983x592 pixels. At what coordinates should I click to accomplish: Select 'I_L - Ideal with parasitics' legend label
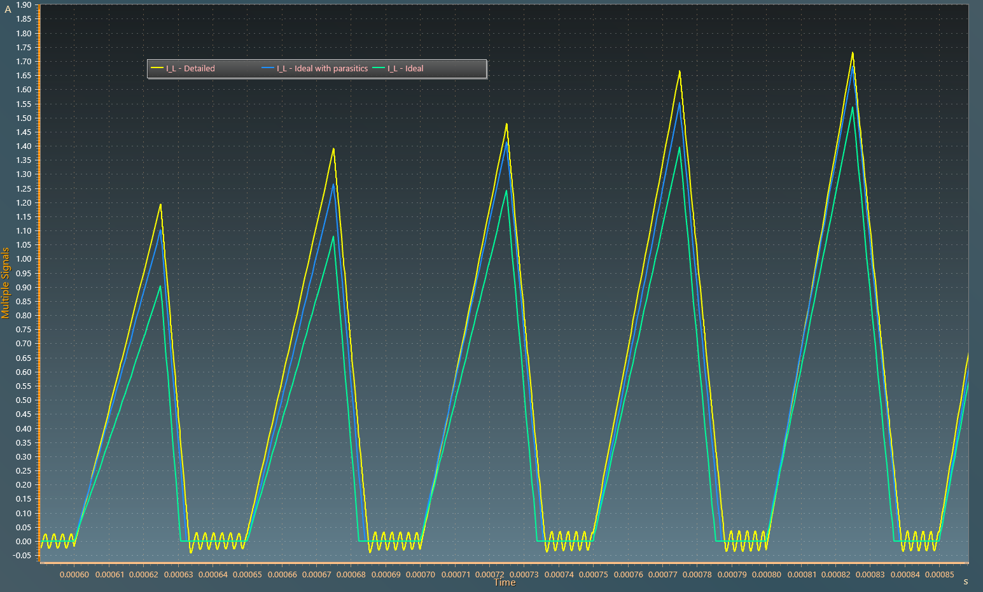coord(322,69)
